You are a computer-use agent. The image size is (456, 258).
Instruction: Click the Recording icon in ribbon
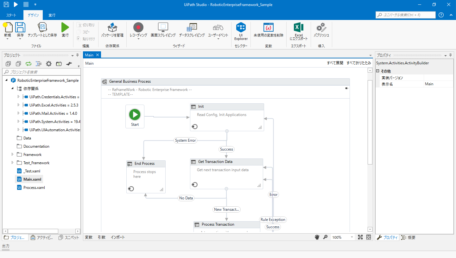[x=138, y=28]
